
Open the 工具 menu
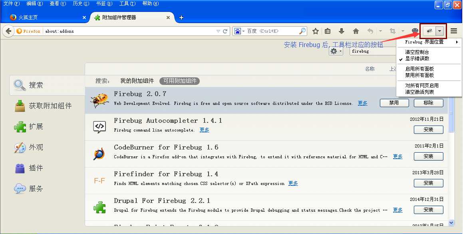[127, 4]
